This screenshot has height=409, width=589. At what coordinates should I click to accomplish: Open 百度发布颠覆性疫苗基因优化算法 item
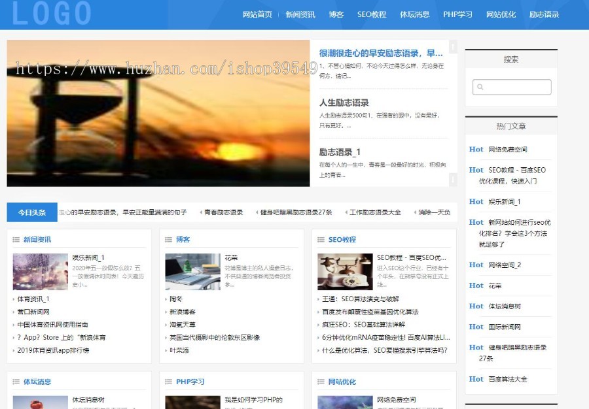pyautogui.click(x=370, y=312)
